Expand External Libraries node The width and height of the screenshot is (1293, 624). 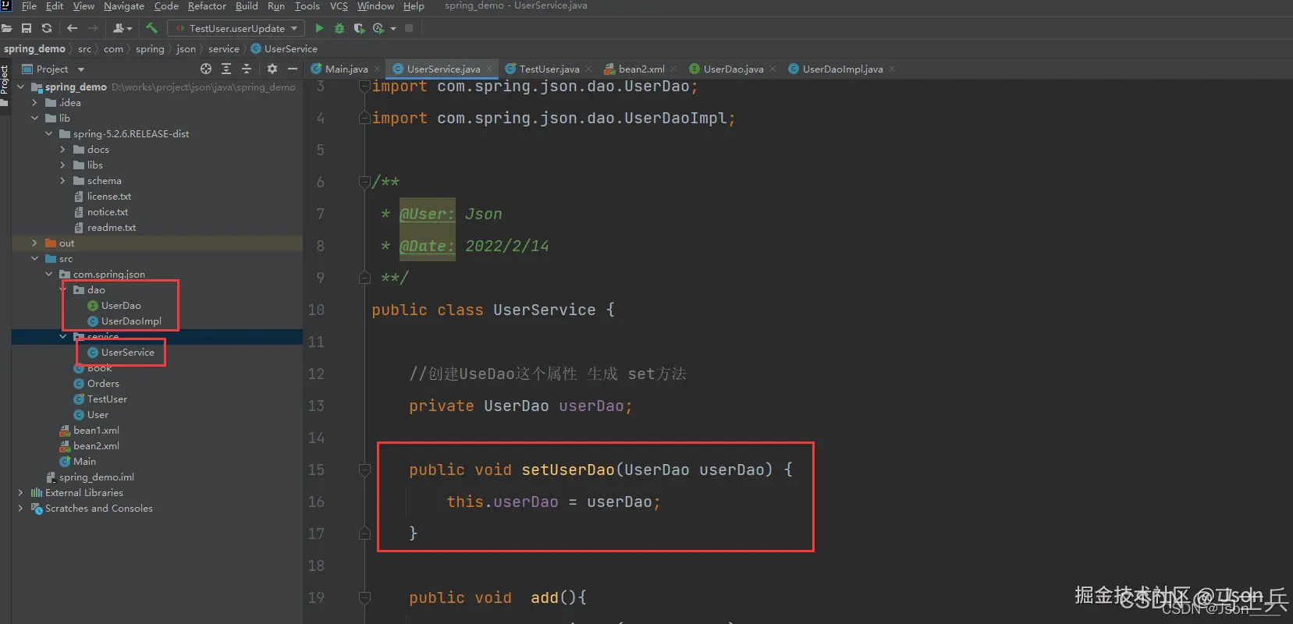[x=20, y=492]
